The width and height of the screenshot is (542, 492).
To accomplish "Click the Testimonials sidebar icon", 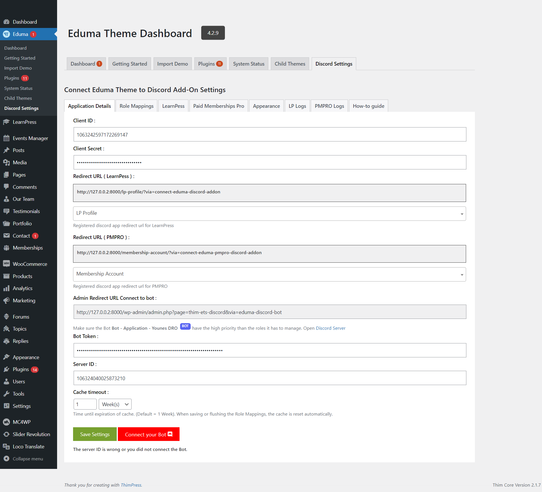I will (7, 211).
